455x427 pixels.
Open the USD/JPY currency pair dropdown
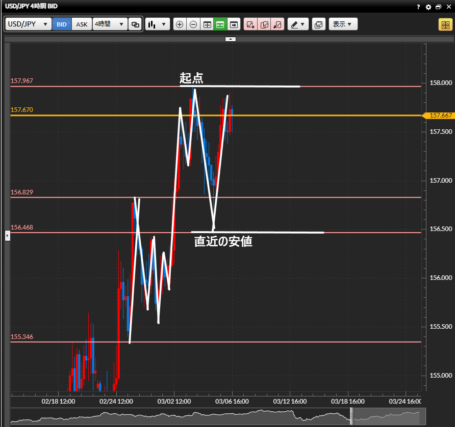[x=29, y=24]
